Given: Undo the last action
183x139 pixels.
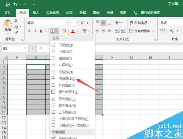Looking at the screenshot, I should click(x=15, y=4).
